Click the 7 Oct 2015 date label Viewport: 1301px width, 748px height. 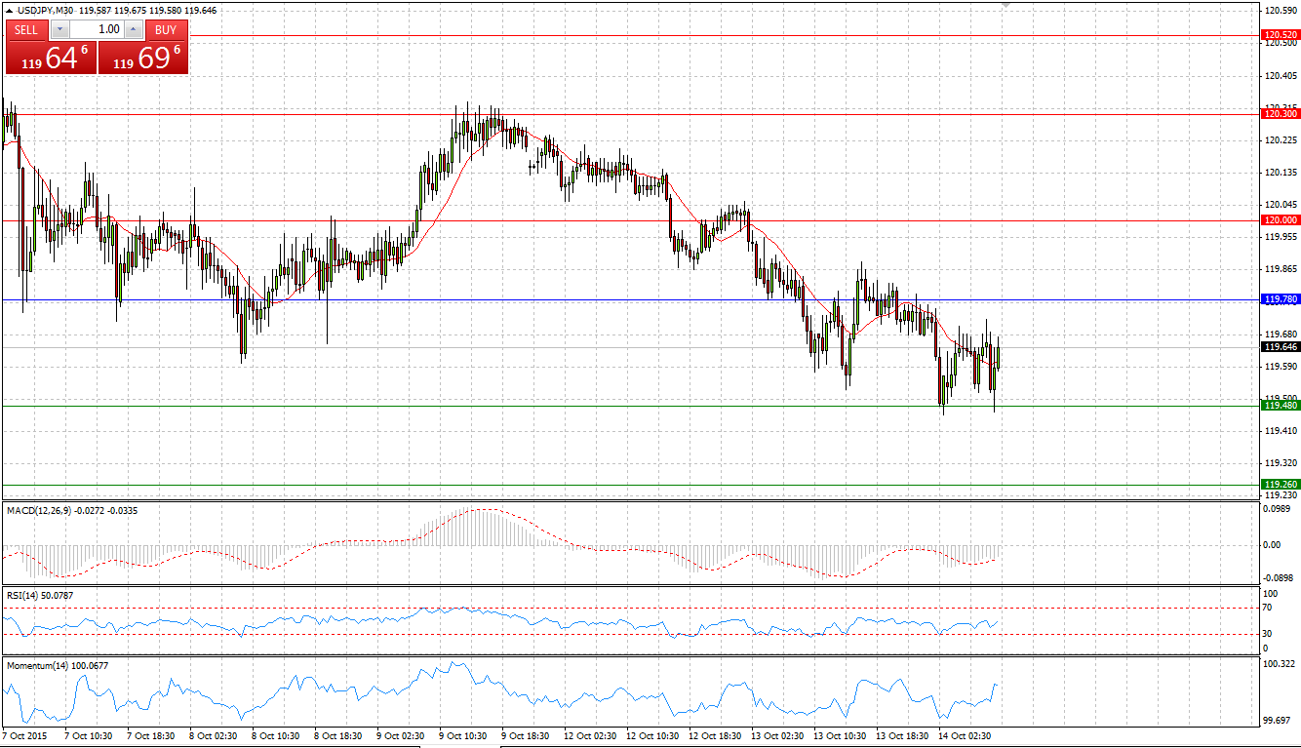(x=24, y=735)
